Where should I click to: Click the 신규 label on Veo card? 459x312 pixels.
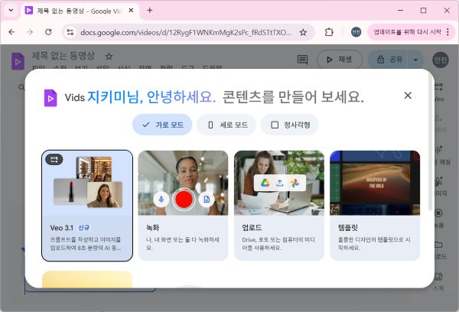(x=83, y=227)
